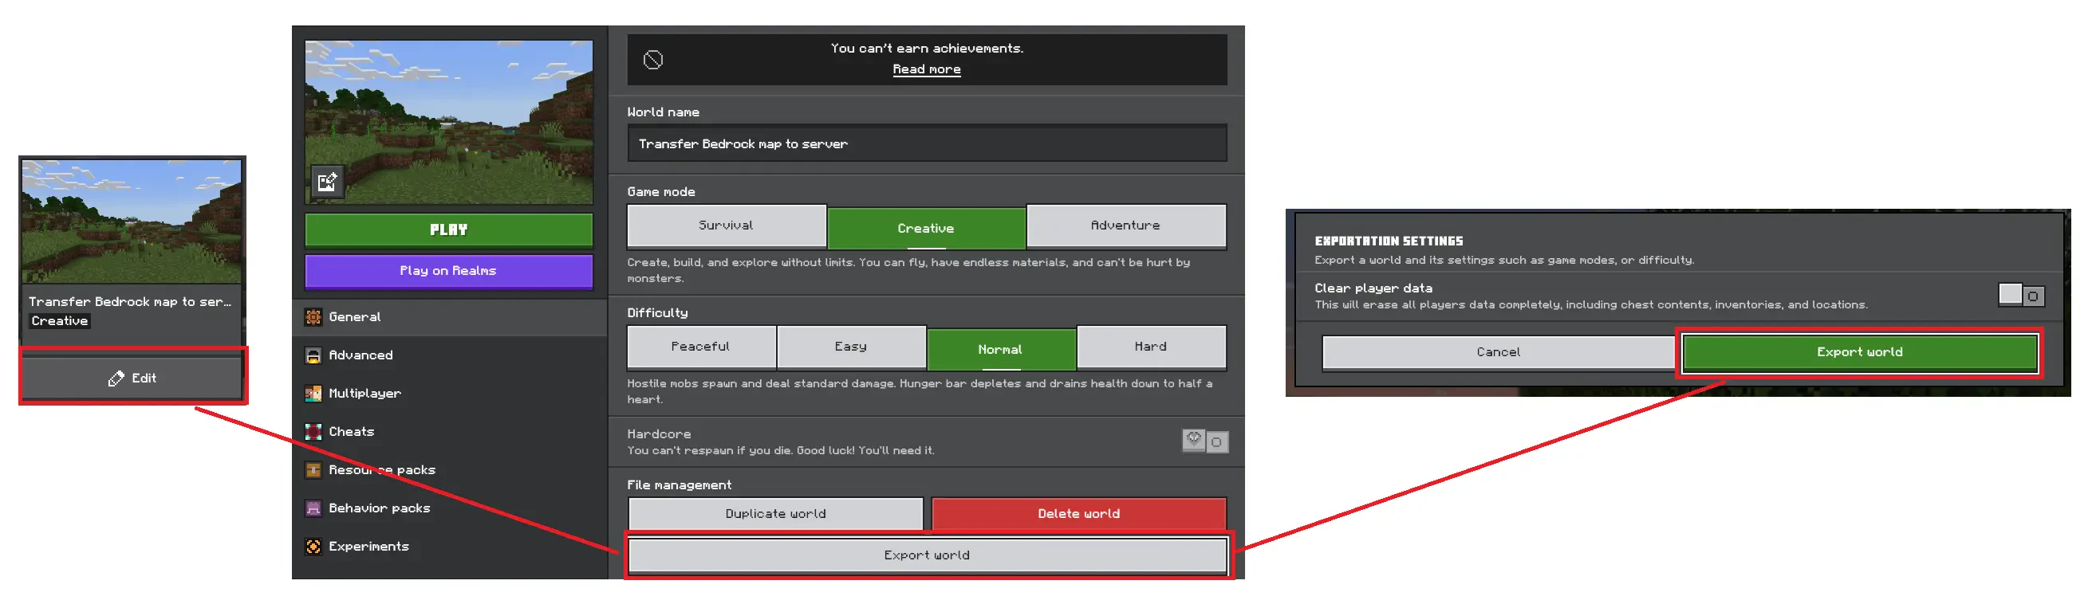Click the large world preview image

pyautogui.click(x=448, y=122)
